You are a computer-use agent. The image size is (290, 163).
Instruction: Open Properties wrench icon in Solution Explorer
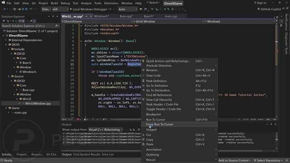[31, 21]
